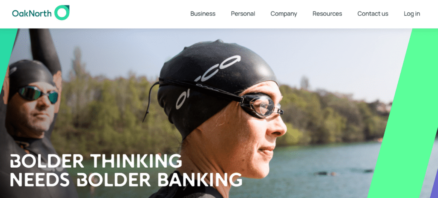Expand the Resources navigation item
438x198 pixels.
327,14
